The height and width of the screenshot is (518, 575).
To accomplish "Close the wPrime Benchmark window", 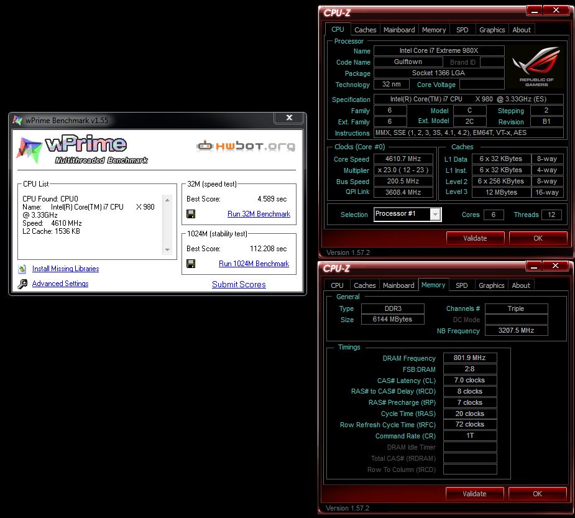I will [x=289, y=118].
